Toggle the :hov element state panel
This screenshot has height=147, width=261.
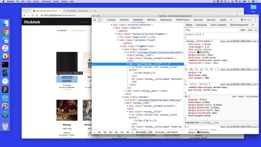pos(242,30)
